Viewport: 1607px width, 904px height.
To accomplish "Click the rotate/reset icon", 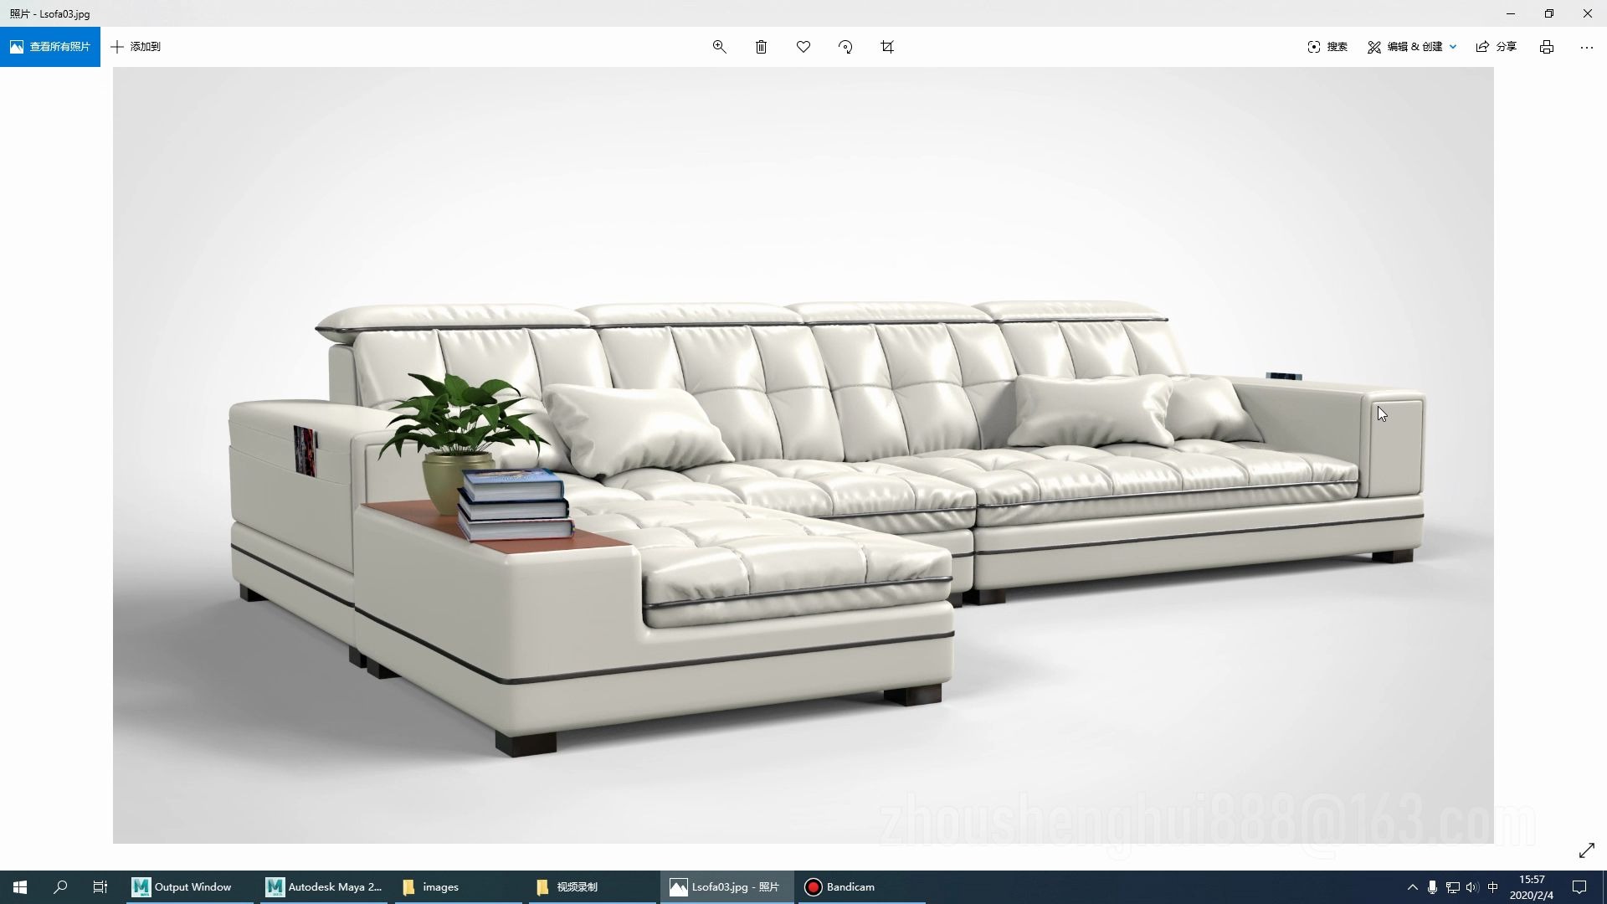I will coord(846,46).
